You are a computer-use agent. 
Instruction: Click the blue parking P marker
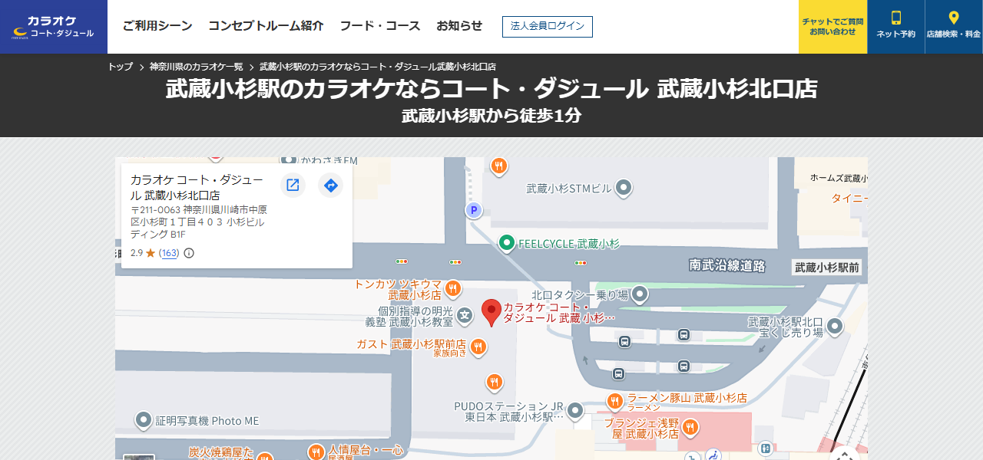474,209
